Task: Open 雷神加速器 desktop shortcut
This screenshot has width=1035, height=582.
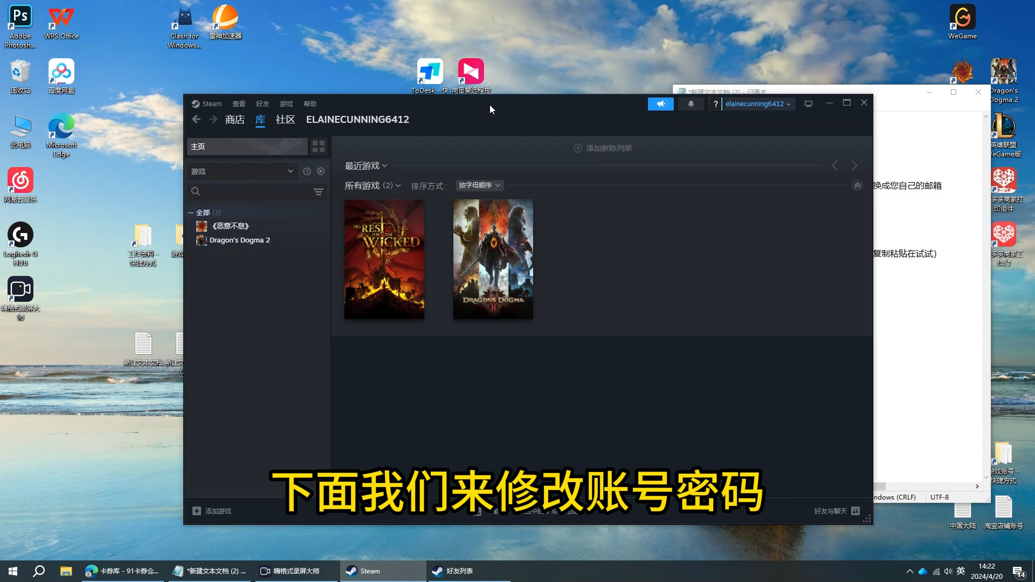Action: [x=225, y=23]
